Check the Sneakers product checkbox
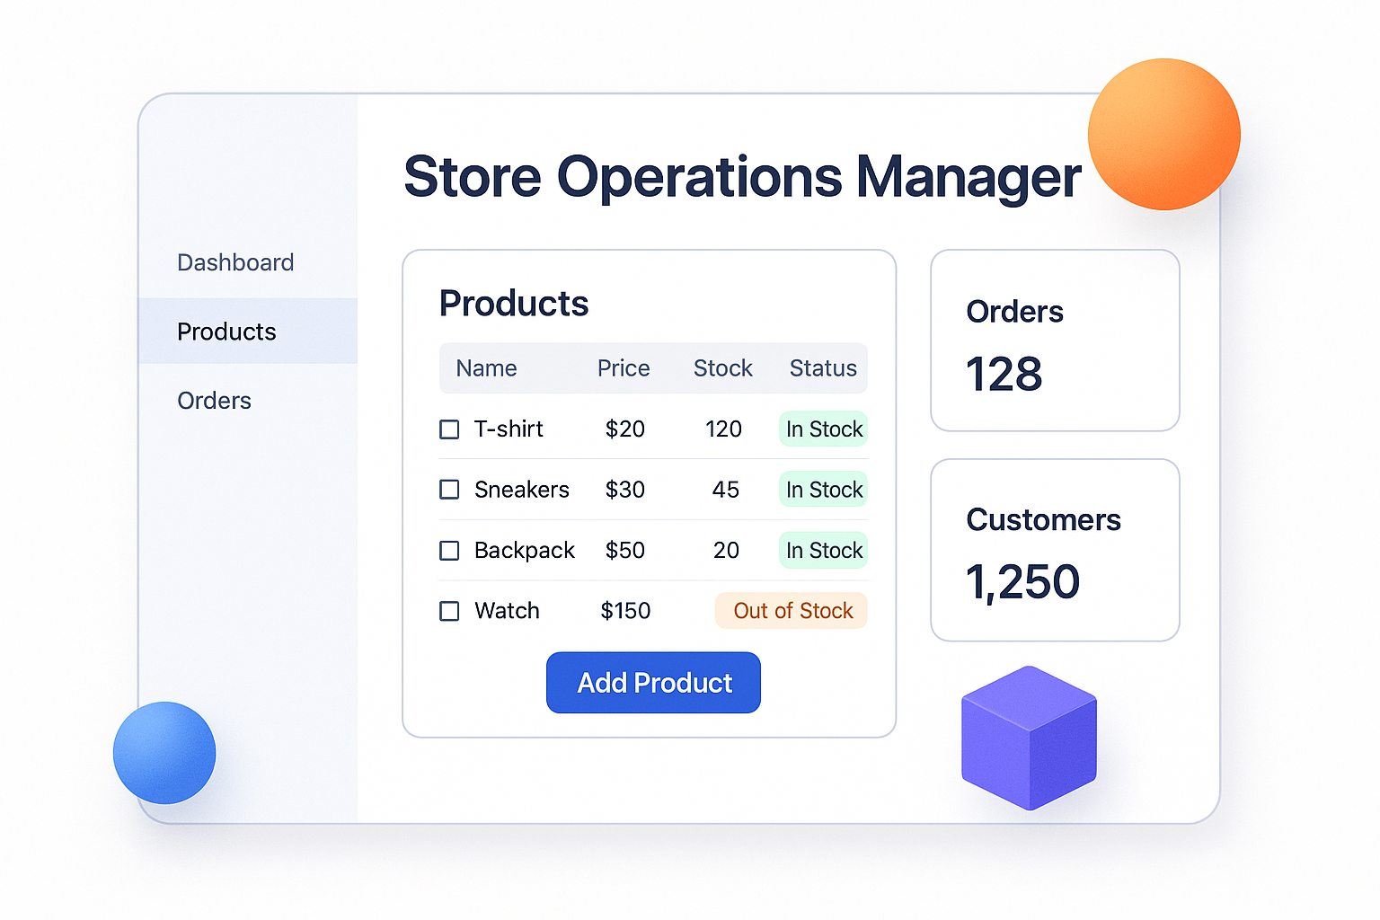The image size is (1380, 920). pos(448,490)
